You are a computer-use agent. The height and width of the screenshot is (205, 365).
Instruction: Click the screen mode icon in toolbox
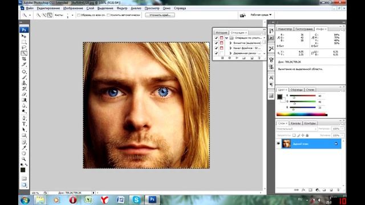24,185
